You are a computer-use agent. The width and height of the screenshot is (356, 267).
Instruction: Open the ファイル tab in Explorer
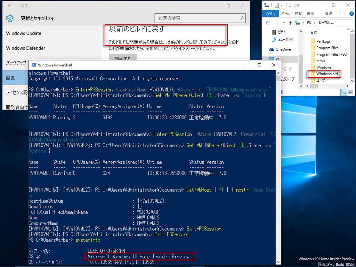[x=270, y=14]
